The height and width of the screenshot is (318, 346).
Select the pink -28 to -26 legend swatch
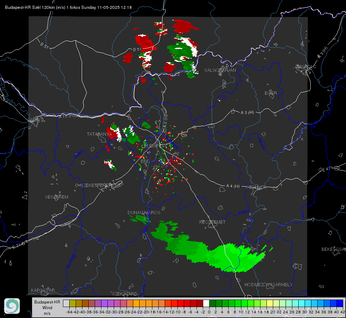[x=124, y=303]
